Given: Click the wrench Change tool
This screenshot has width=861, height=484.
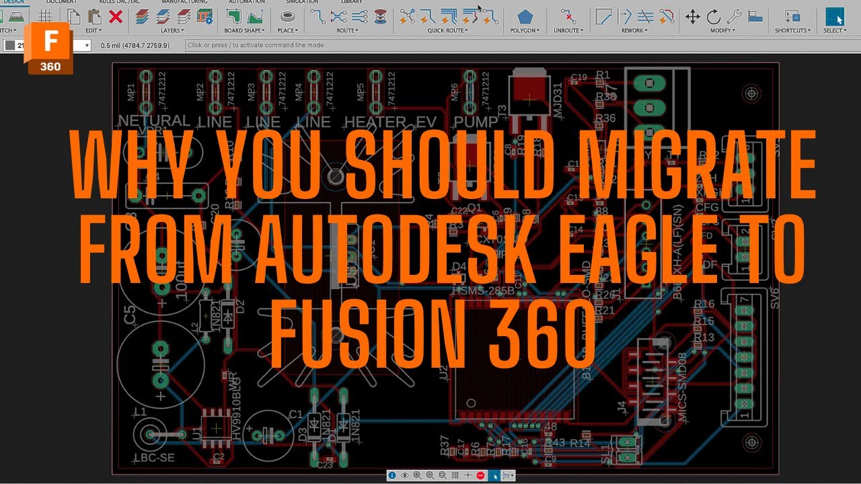Looking at the screenshot, I should coord(734,17).
